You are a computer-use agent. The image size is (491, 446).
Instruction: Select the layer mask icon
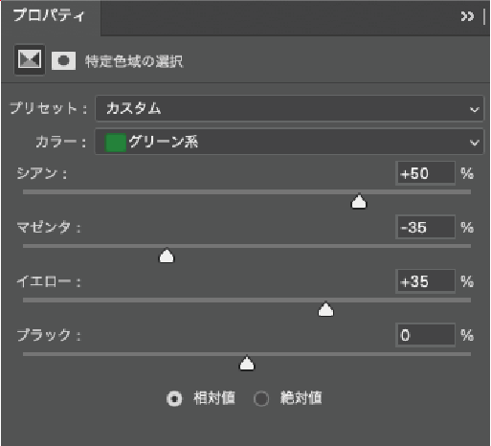(63, 60)
